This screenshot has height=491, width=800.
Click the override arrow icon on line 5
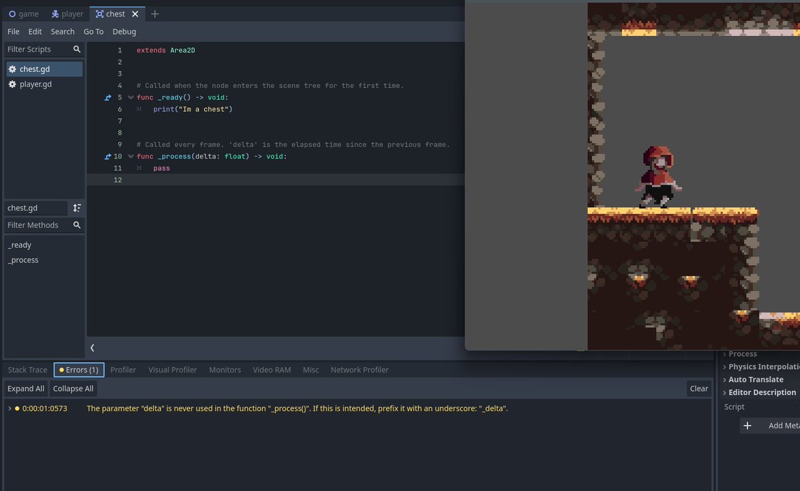[x=107, y=97]
